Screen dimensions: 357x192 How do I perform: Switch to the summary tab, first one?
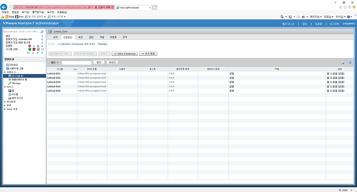pyautogui.click(x=56, y=37)
